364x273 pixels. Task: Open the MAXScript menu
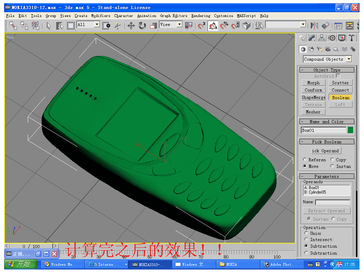tap(246, 16)
